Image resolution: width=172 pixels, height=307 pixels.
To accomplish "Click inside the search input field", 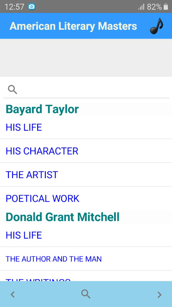I will click(86, 90).
